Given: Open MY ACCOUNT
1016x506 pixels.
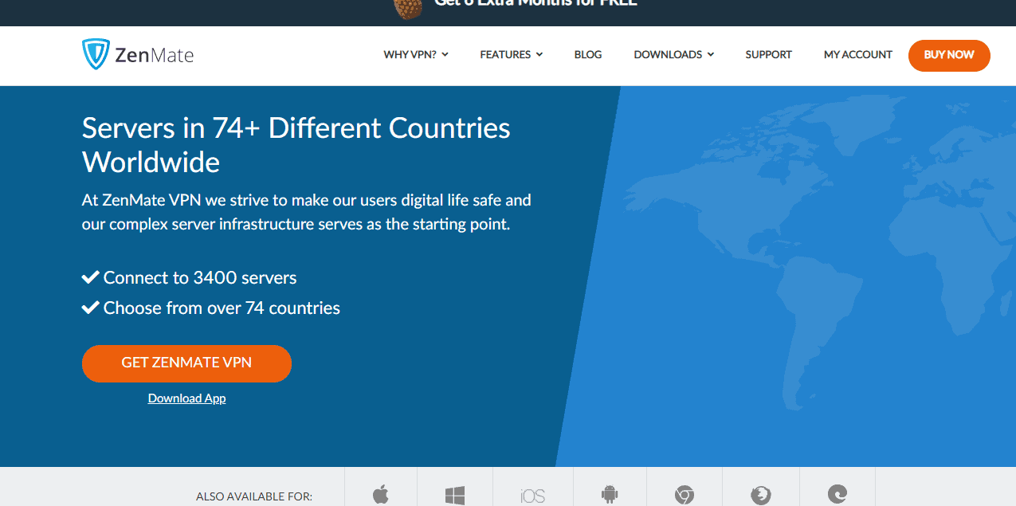Looking at the screenshot, I should (x=857, y=54).
